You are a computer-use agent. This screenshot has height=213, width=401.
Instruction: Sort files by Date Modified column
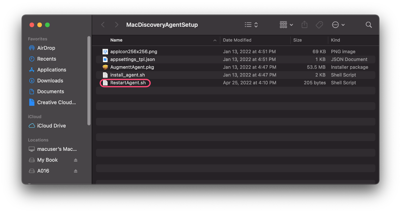[x=237, y=40]
